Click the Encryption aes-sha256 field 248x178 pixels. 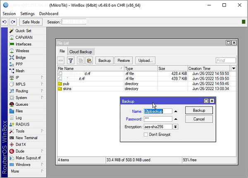pyautogui.click(x=158, y=127)
